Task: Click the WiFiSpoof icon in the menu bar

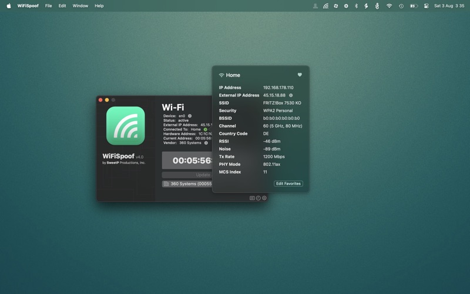Action: [x=325, y=6]
